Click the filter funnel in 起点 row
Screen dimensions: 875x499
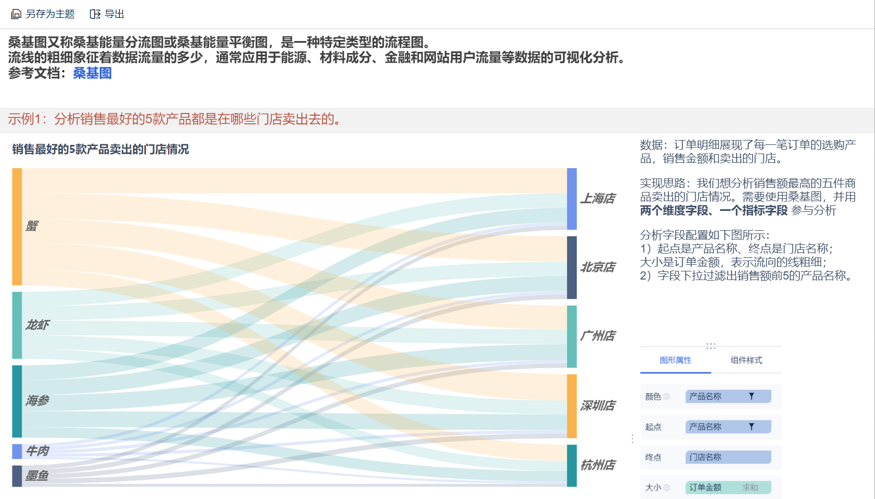point(751,427)
